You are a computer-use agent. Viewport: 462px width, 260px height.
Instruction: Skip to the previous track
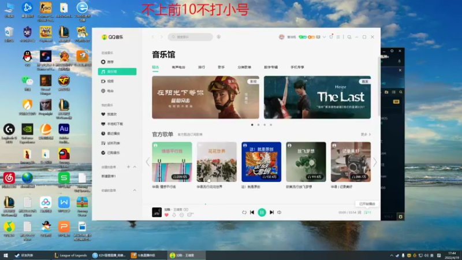click(252, 213)
